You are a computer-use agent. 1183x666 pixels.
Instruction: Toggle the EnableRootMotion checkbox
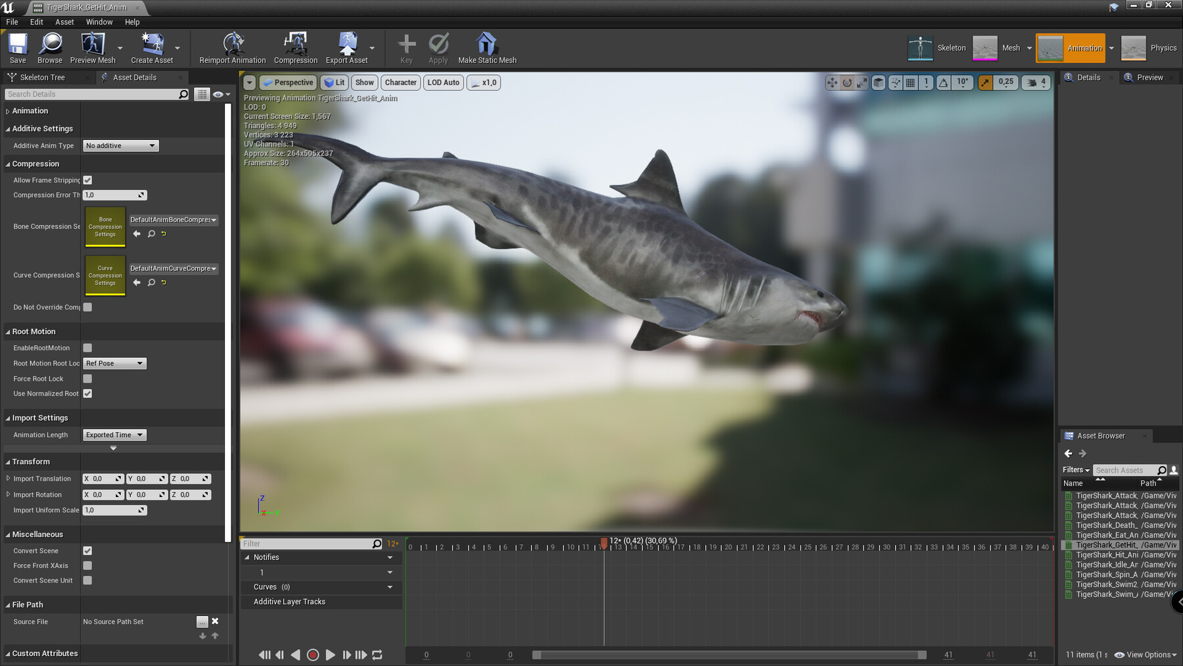pos(87,348)
